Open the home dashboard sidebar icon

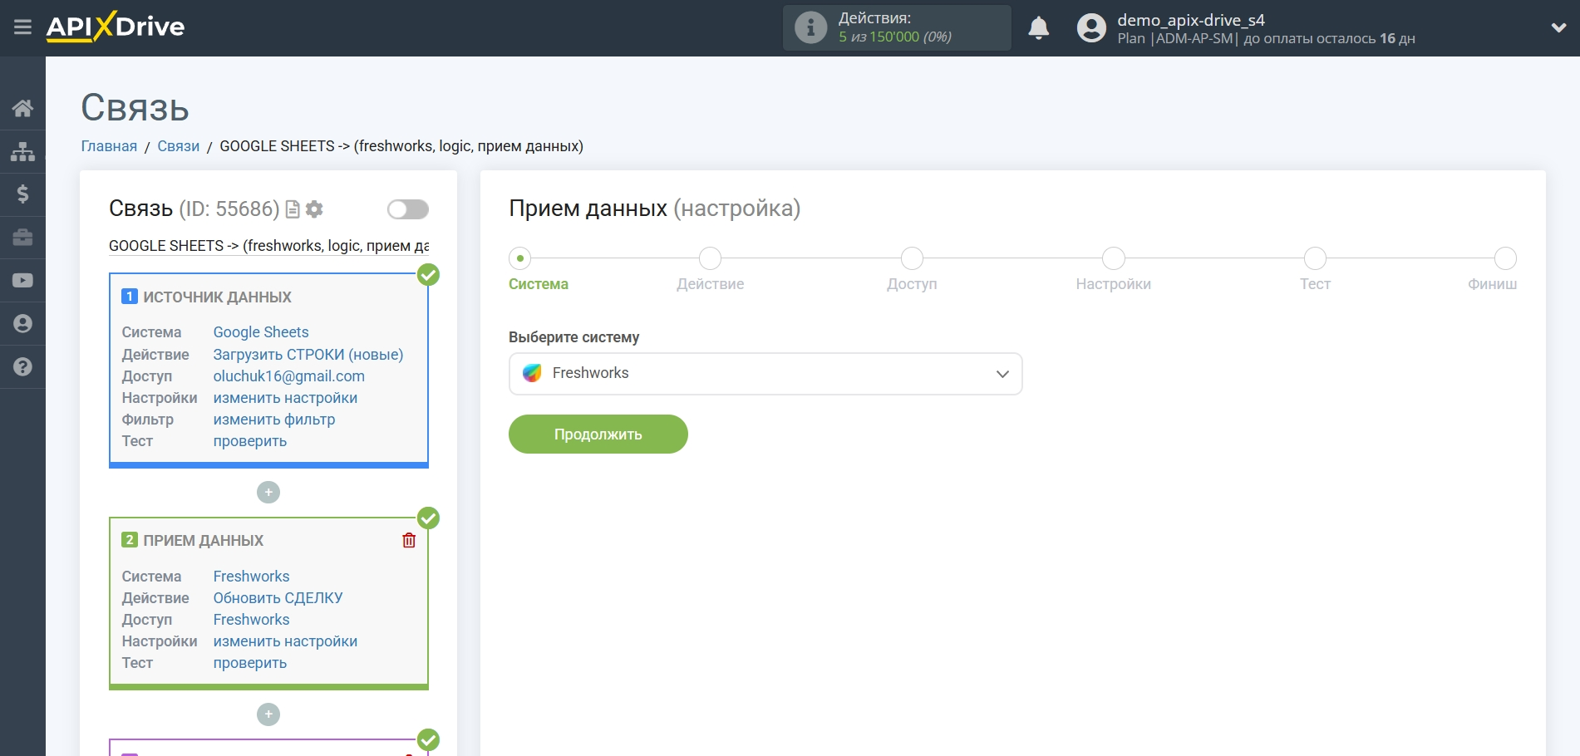(x=22, y=108)
